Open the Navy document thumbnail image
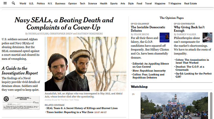Viewport: 214px width, 119px height. [21, 103]
